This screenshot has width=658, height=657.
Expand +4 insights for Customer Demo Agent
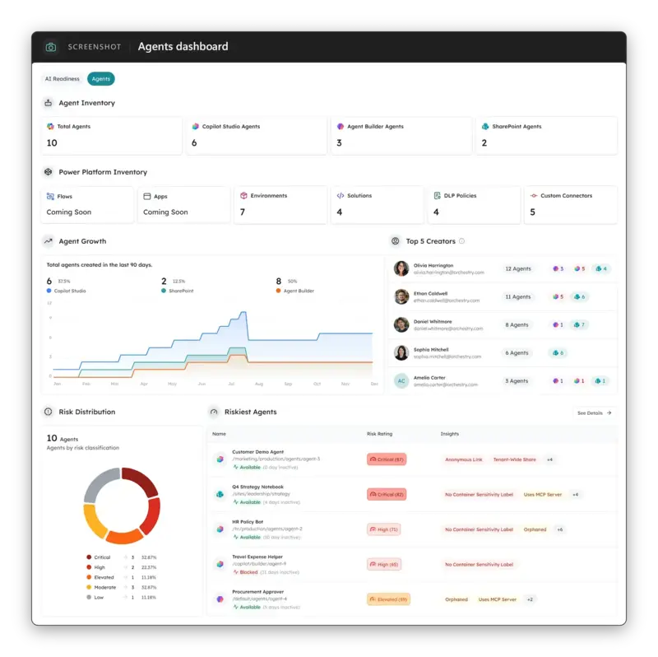tap(549, 459)
